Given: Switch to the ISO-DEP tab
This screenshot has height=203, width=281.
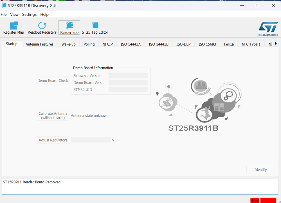Looking at the screenshot, I should [x=183, y=44].
